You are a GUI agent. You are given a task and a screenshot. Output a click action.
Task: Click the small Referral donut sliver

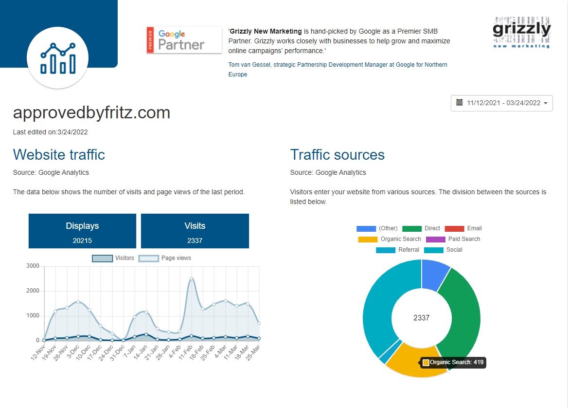(x=390, y=352)
